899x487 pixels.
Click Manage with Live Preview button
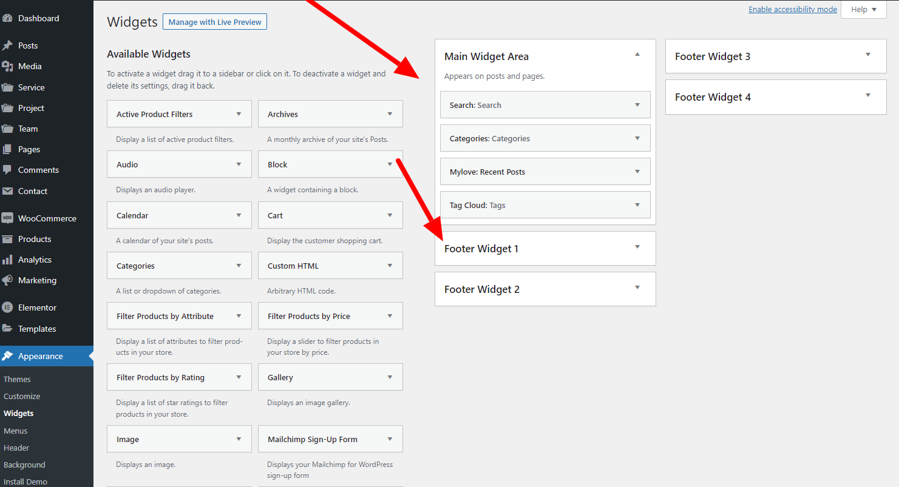[215, 22]
